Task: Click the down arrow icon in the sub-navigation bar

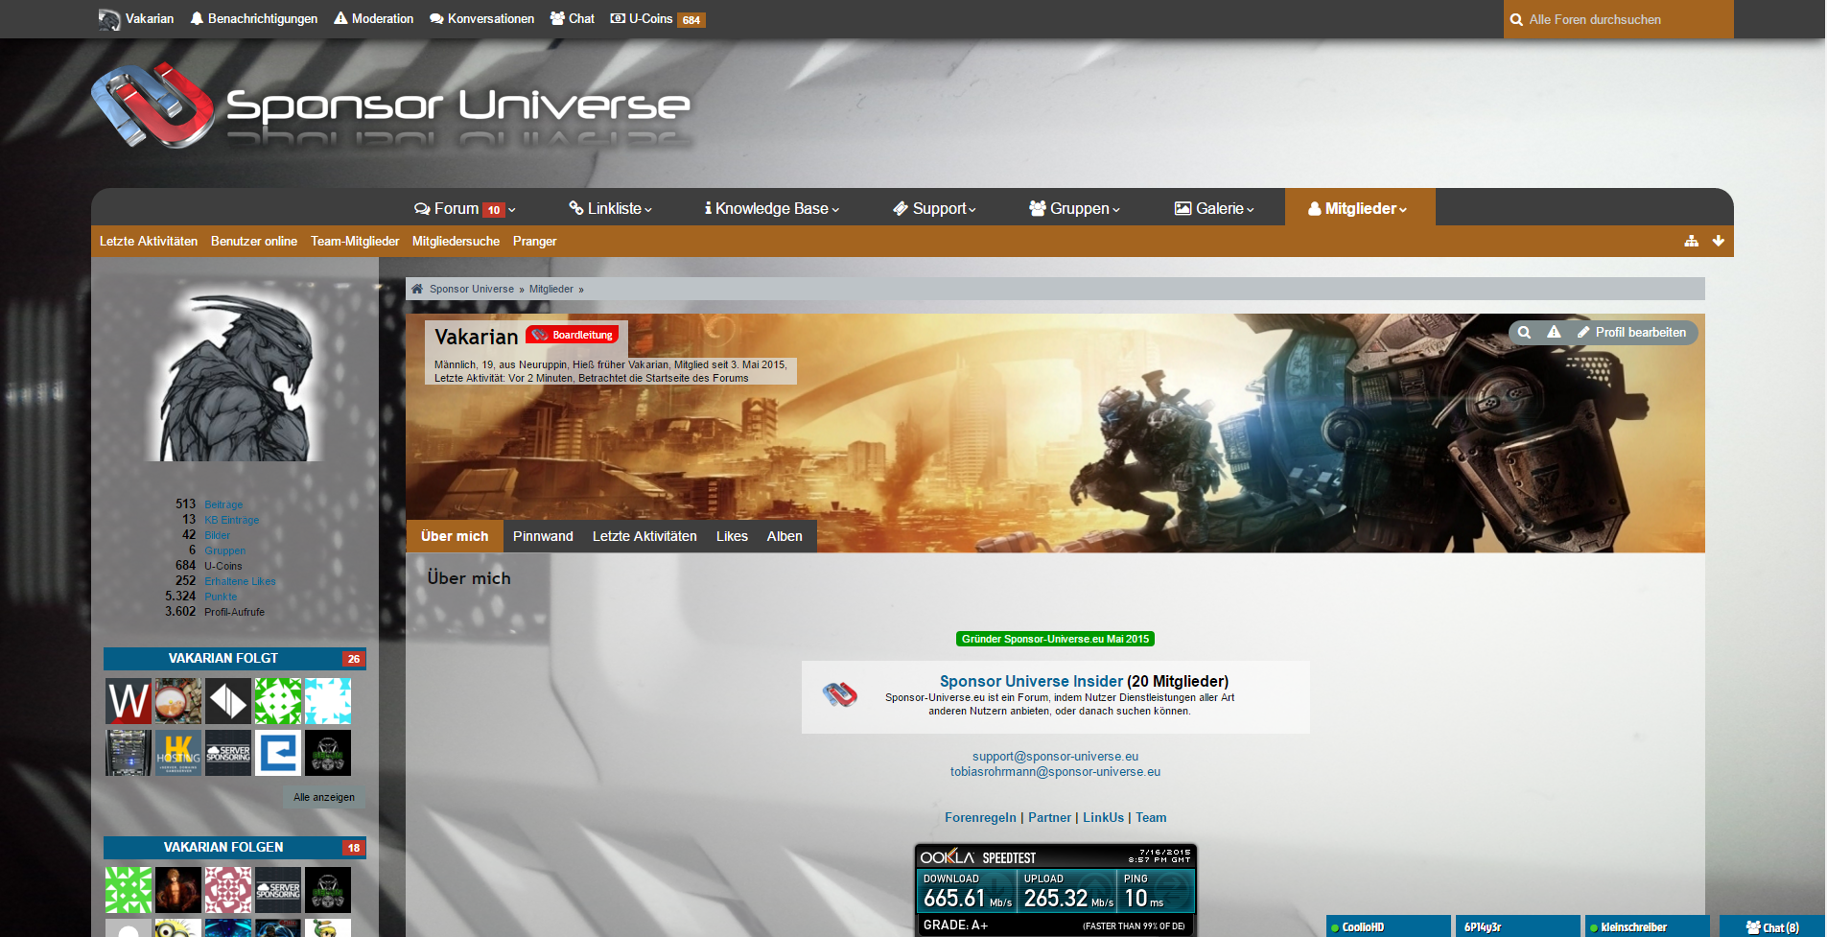Action: coord(1718,241)
